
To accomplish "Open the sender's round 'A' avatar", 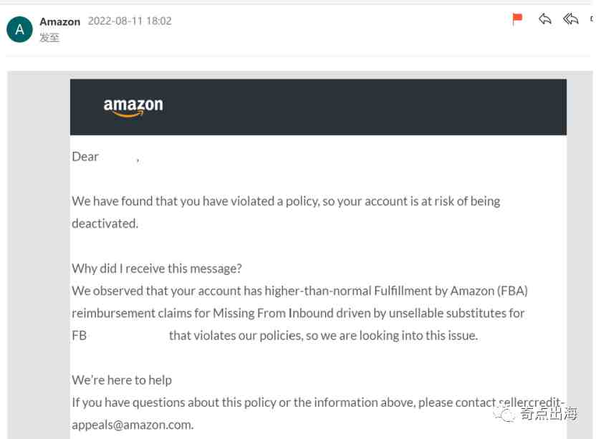I will 19,29.
